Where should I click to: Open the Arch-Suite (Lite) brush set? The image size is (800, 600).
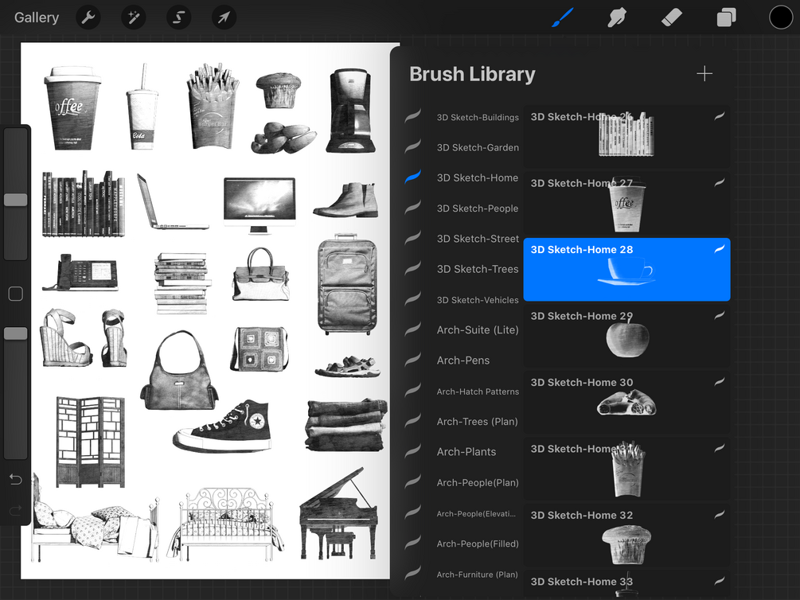click(477, 330)
